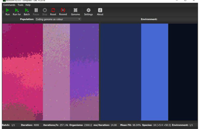Image resolution: width=200 pixels, height=129 pixels.
Task: Open the Tools menu
Action: [x=20, y=5]
